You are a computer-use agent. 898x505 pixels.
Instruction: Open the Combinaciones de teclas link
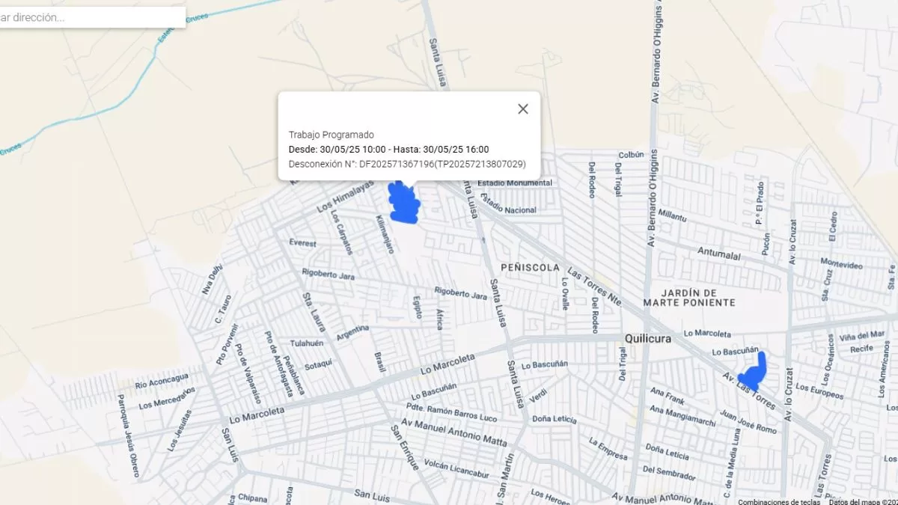coord(779,501)
